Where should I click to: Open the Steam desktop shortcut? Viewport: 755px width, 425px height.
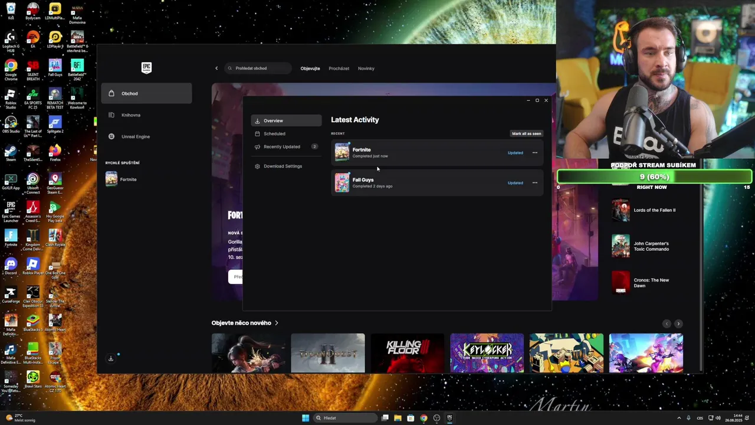point(11,153)
